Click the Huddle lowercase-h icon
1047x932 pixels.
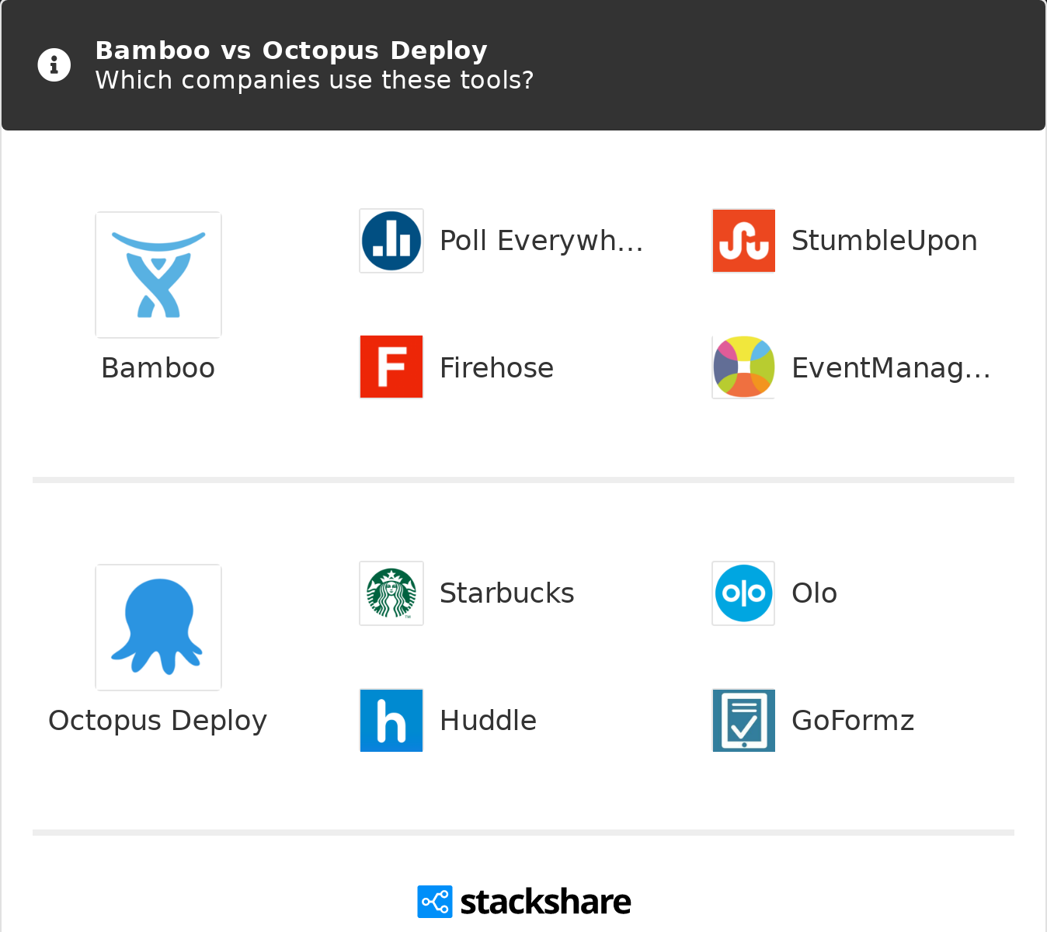(391, 720)
